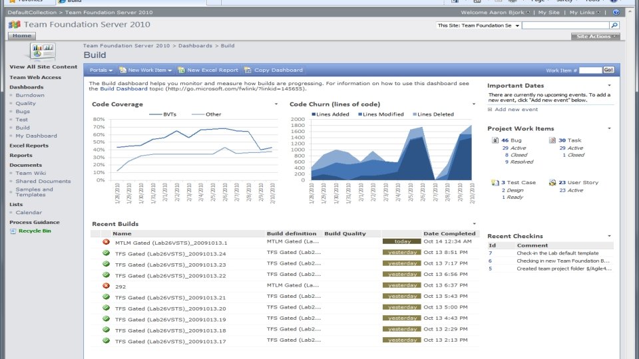Viewport: 639px width, 359px height.
Task: Click the Lines Deleted legend swatch
Action: coord(415,114)
